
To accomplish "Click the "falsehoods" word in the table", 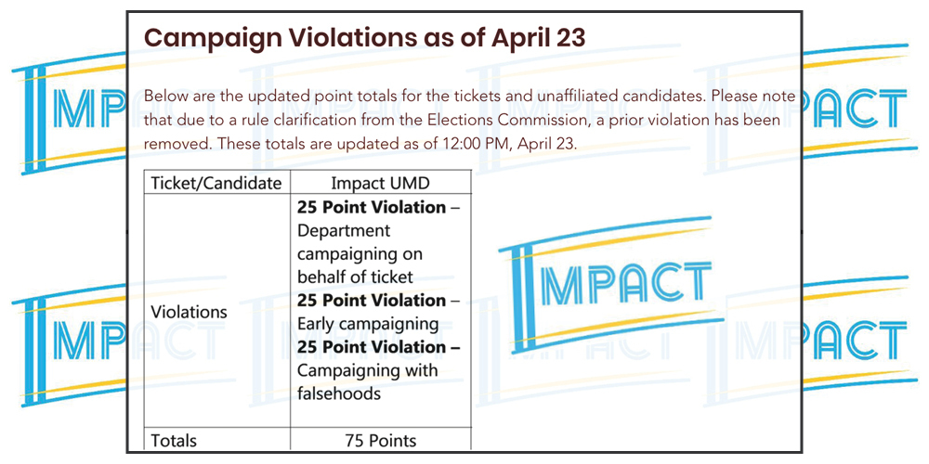I will pyautogui.click(x=339, y=393).
